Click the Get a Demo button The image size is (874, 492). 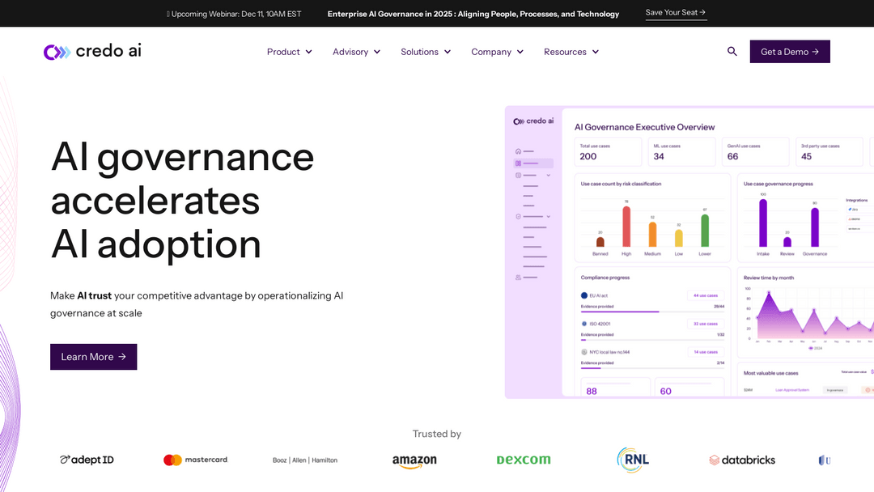tap(790, 51)
